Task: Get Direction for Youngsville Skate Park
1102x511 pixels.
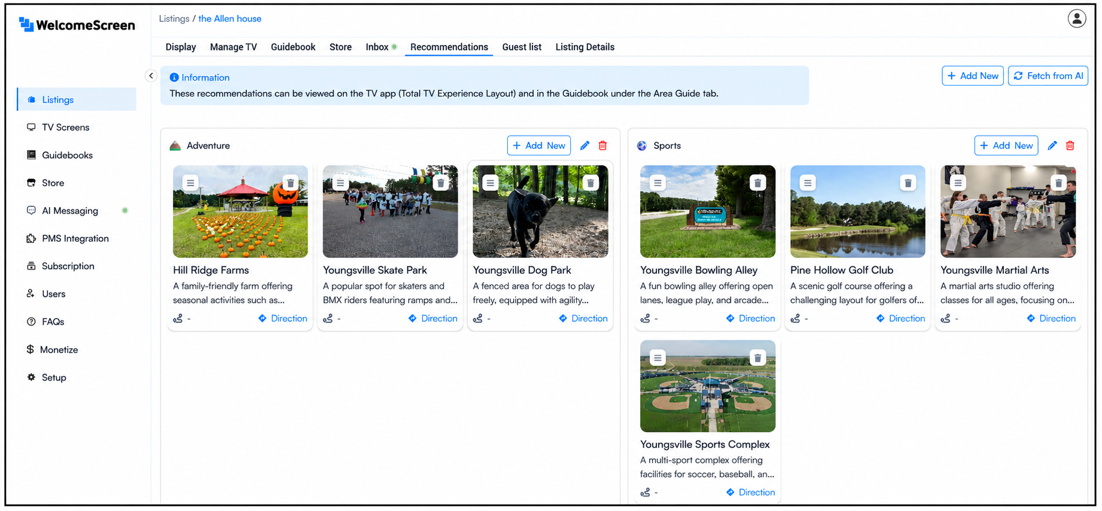Action: click(x=433, y=318)
